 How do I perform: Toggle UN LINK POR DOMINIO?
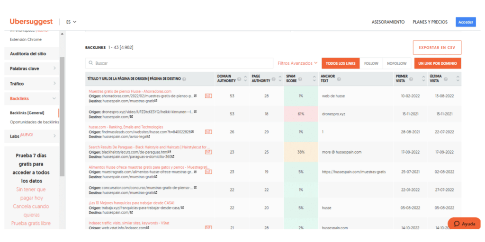[x=437, y=63]
